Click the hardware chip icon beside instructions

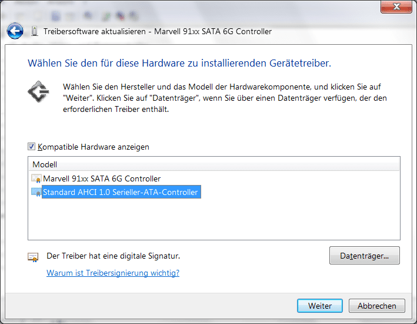38,92
